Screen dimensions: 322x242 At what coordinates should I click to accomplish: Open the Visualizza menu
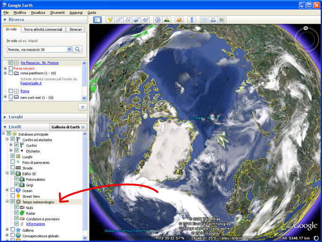[x=38, y=13]
